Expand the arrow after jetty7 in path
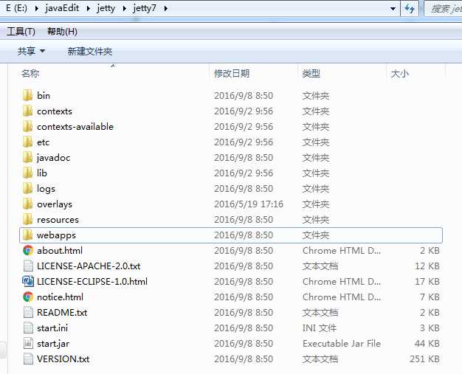462x374 pixels. coord(165,8)
